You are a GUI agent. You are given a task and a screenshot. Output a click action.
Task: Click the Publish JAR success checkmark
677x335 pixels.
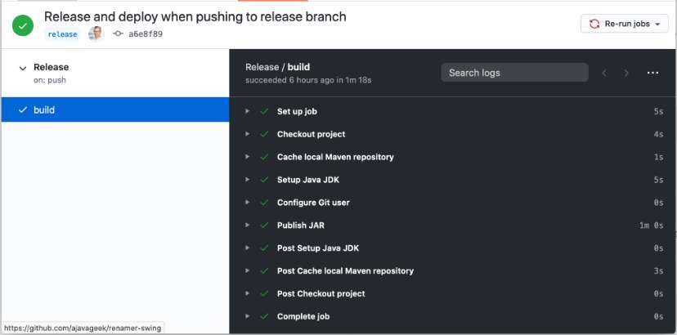click(x=264, y=226)
